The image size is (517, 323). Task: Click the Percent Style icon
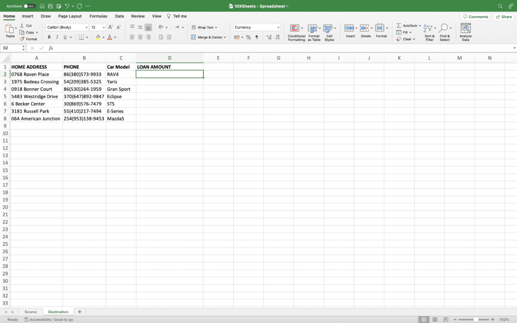point(249,37)
